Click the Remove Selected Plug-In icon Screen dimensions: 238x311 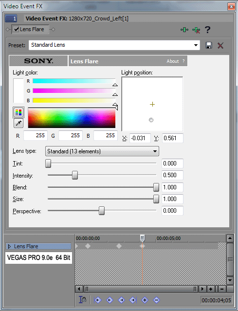[x=196, y=30]
